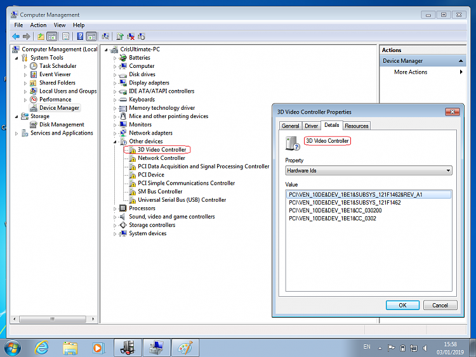476x357 pixels.
Task: Select Event Viewer in the left tree
Action: (55, 74)
